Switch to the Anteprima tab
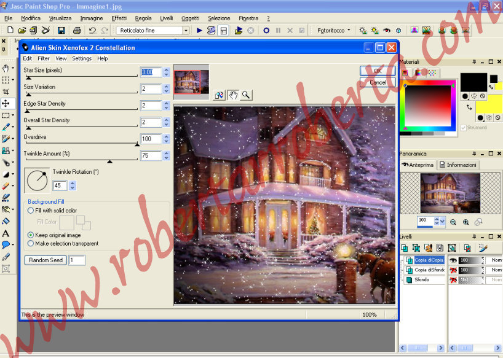The height and width of the screenshot is (358, 503). pos(418,165)
